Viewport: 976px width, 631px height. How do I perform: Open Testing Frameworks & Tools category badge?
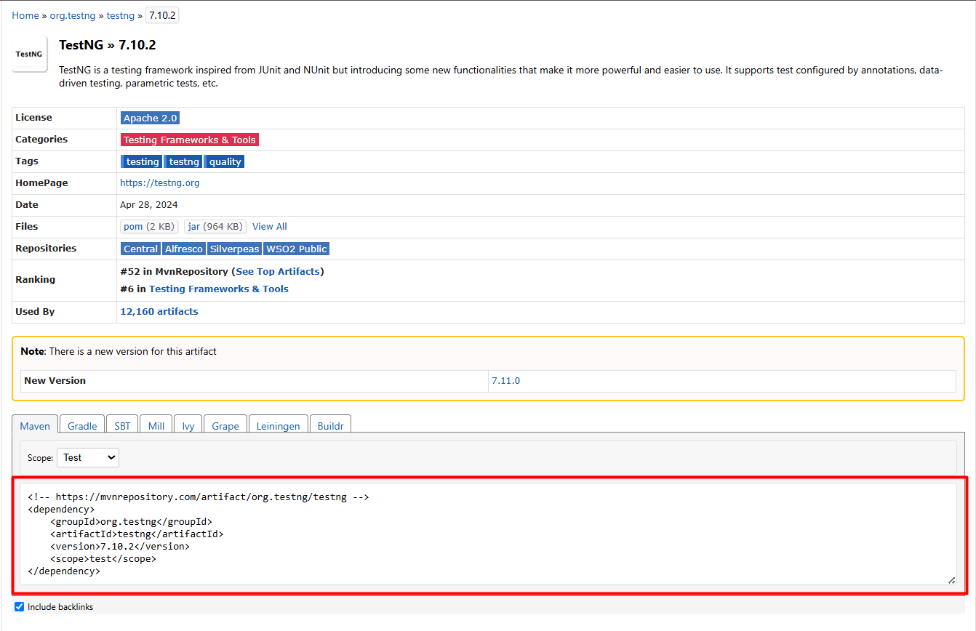(x=189, y=140)
